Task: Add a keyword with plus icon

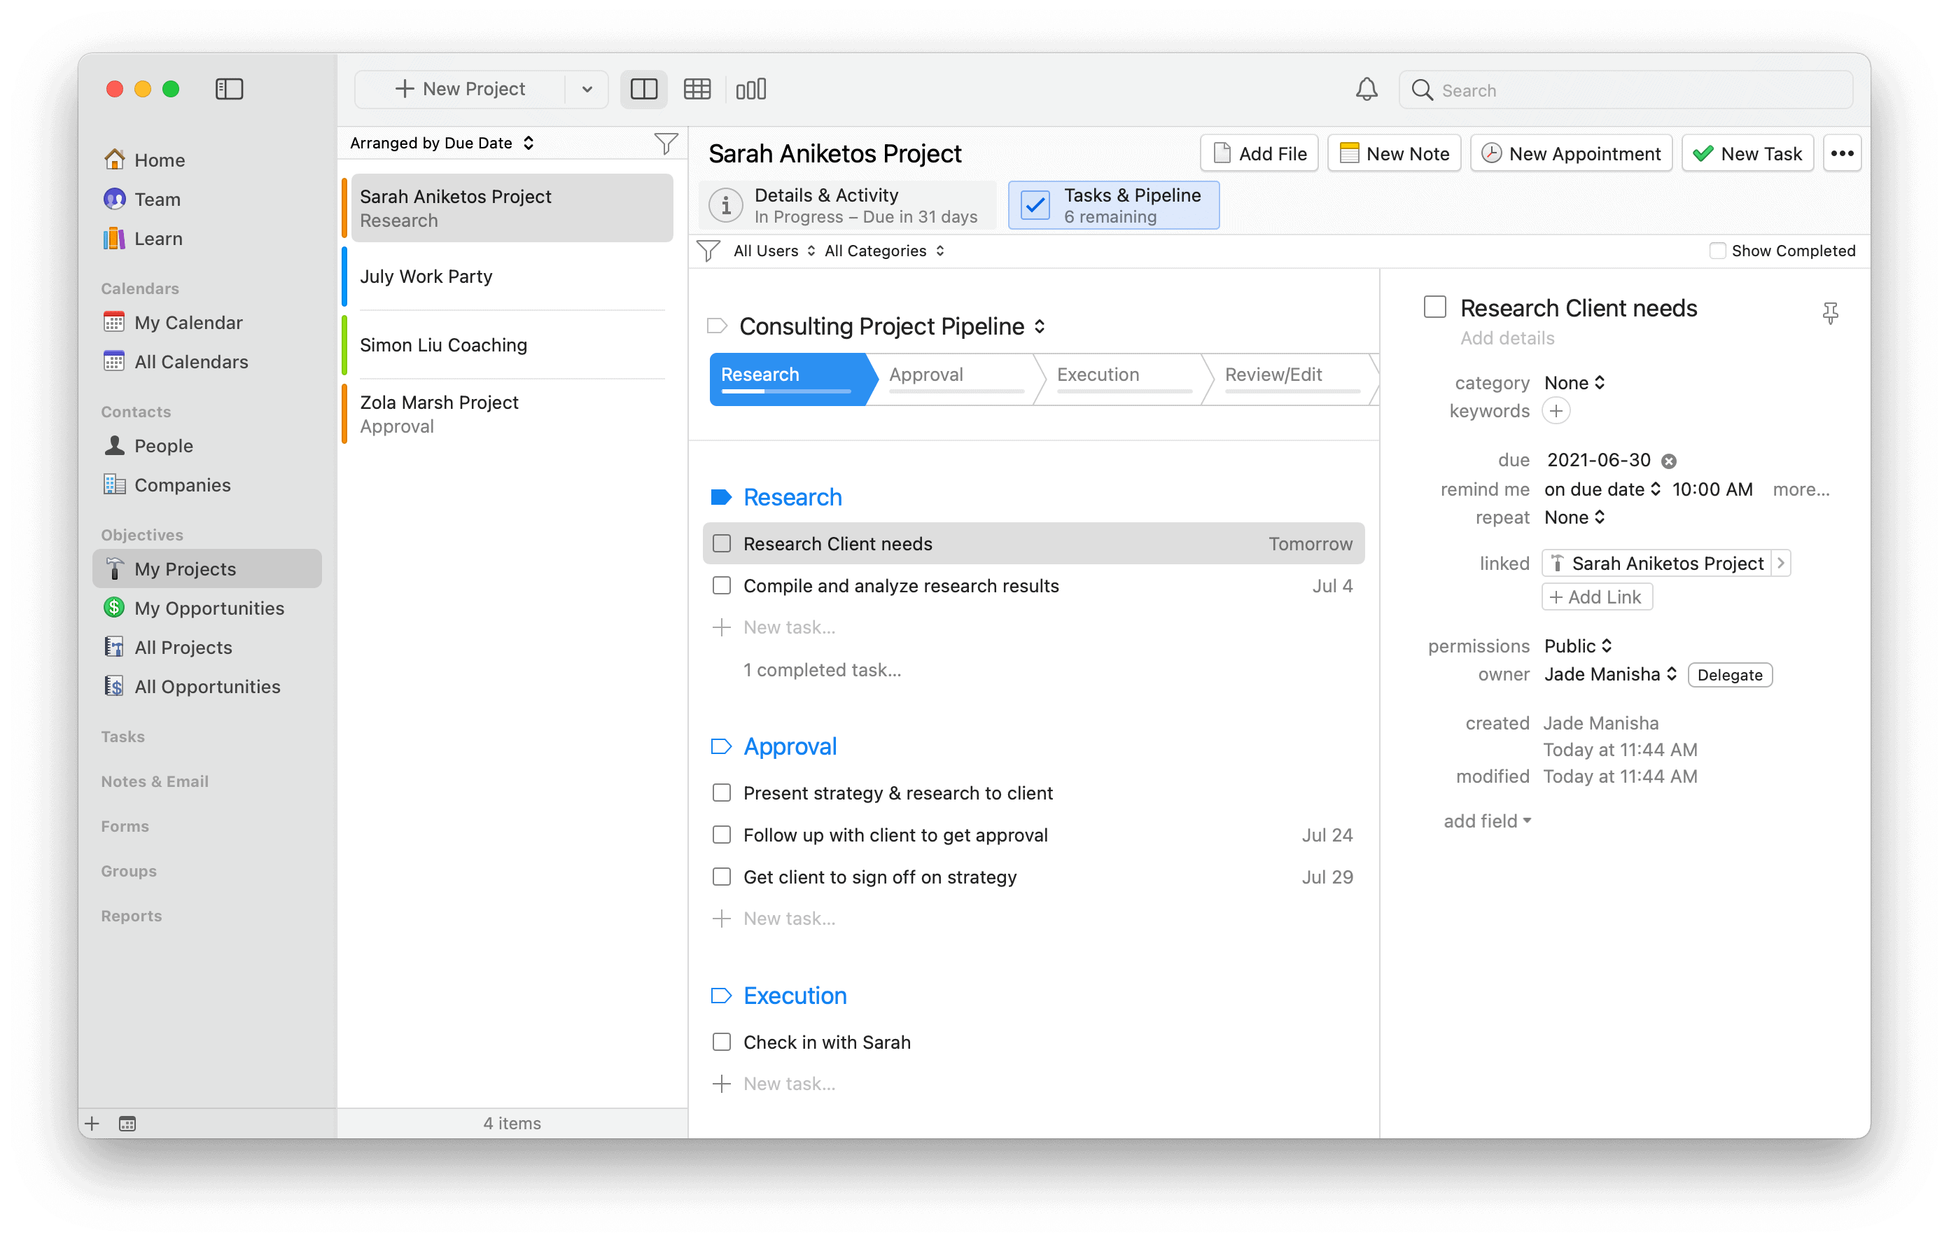Action: coord(1556,411)
